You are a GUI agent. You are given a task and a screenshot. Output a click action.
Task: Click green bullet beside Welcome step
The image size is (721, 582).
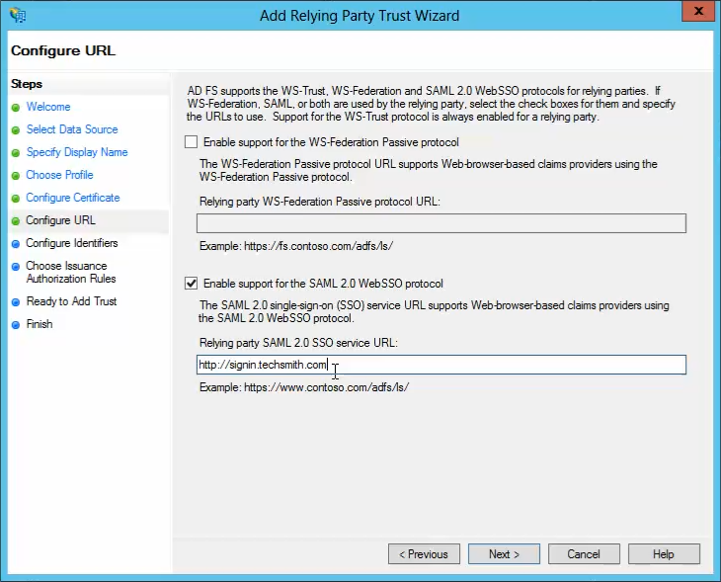coord(16,108)
